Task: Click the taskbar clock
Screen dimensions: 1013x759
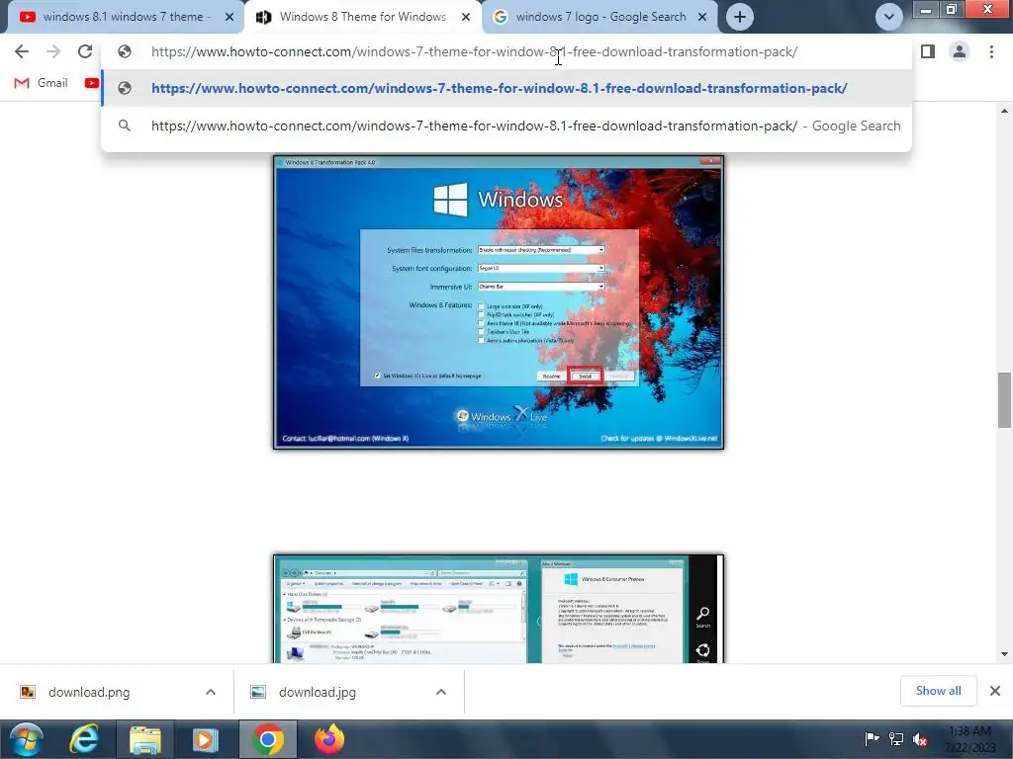Action: click(x=970, y=739)
